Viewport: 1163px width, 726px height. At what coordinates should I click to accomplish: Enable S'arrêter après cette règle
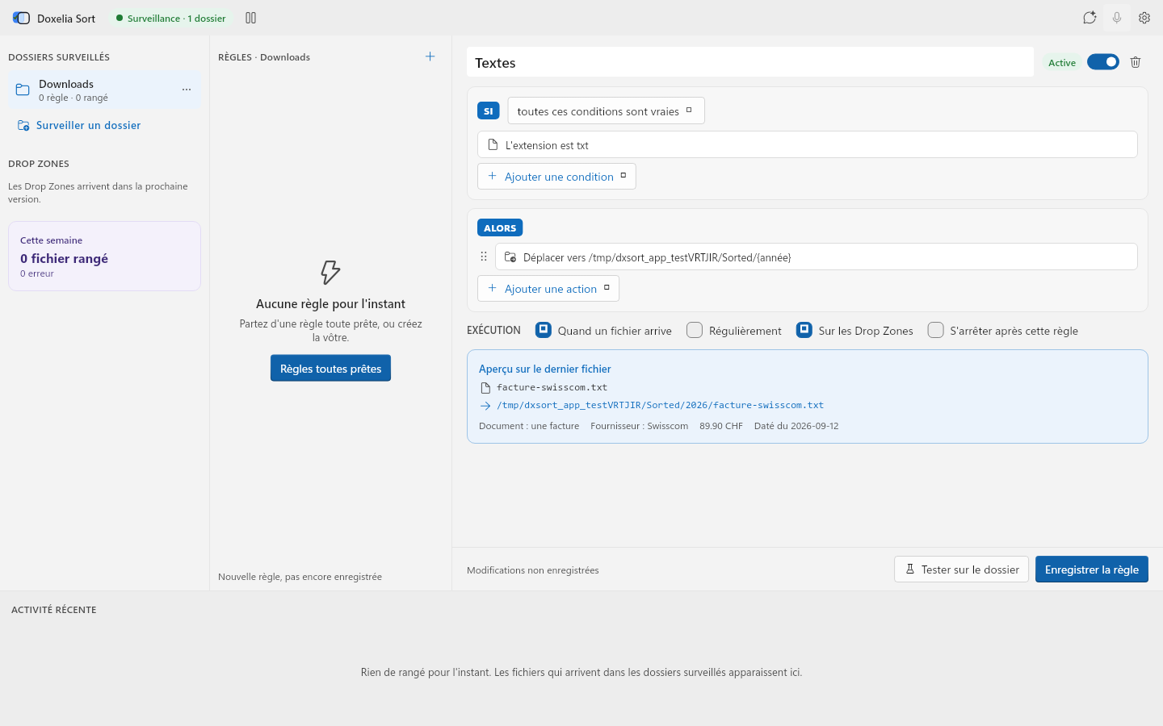click(x=936, y=330)
